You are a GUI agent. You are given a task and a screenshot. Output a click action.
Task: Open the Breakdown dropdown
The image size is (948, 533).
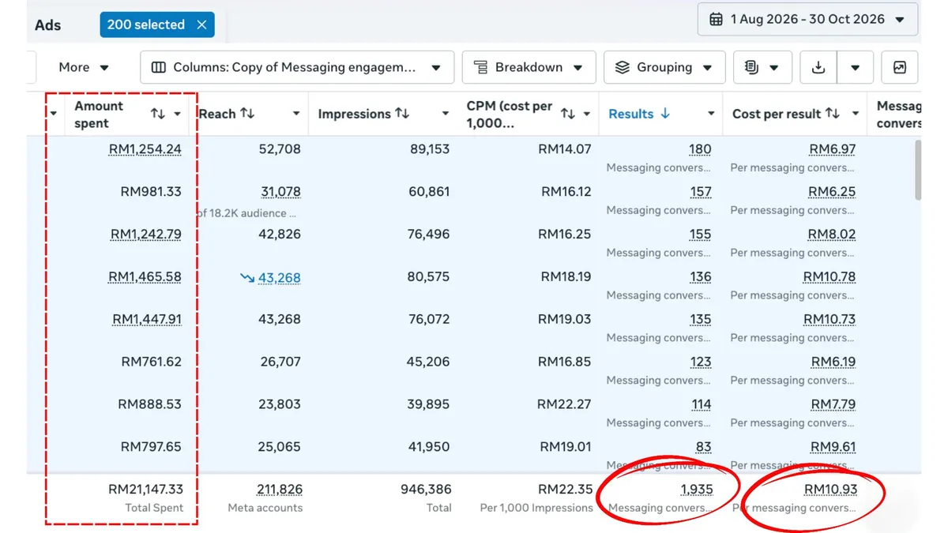(529, 67)
